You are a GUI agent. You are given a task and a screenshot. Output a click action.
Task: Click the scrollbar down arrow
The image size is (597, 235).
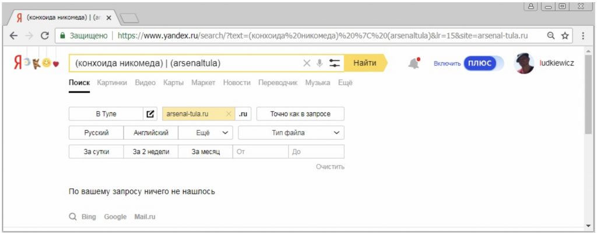pos(589,226)
